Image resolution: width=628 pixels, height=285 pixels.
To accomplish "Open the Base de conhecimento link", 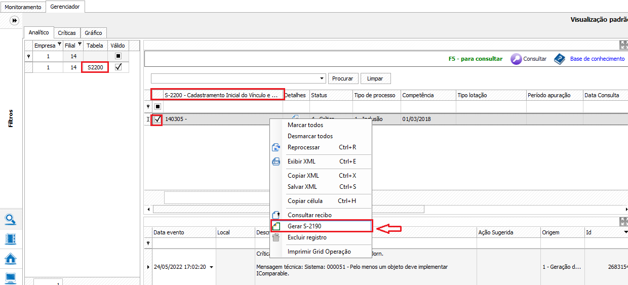I will pyautogui.click(x=597, y=59).
